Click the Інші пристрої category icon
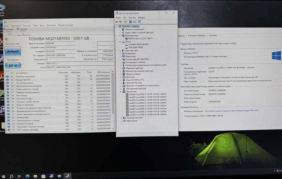This screenshot has width=282, height=179. [123, 50]
